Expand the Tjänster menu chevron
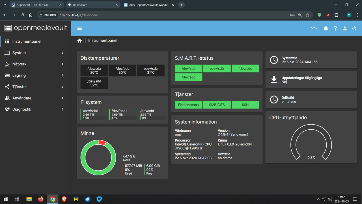The width and height of the screenshot is (362, 204). (63, 86)
